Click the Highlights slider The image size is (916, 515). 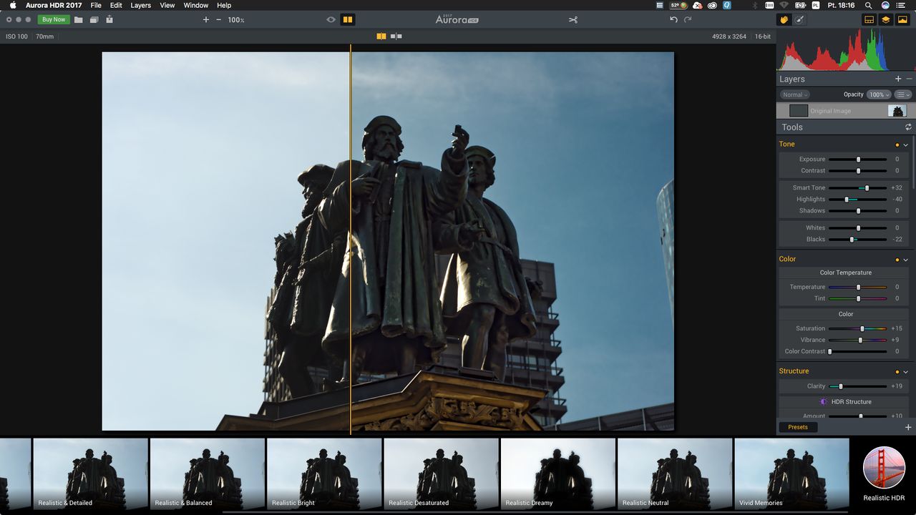[x=858, y=200]
